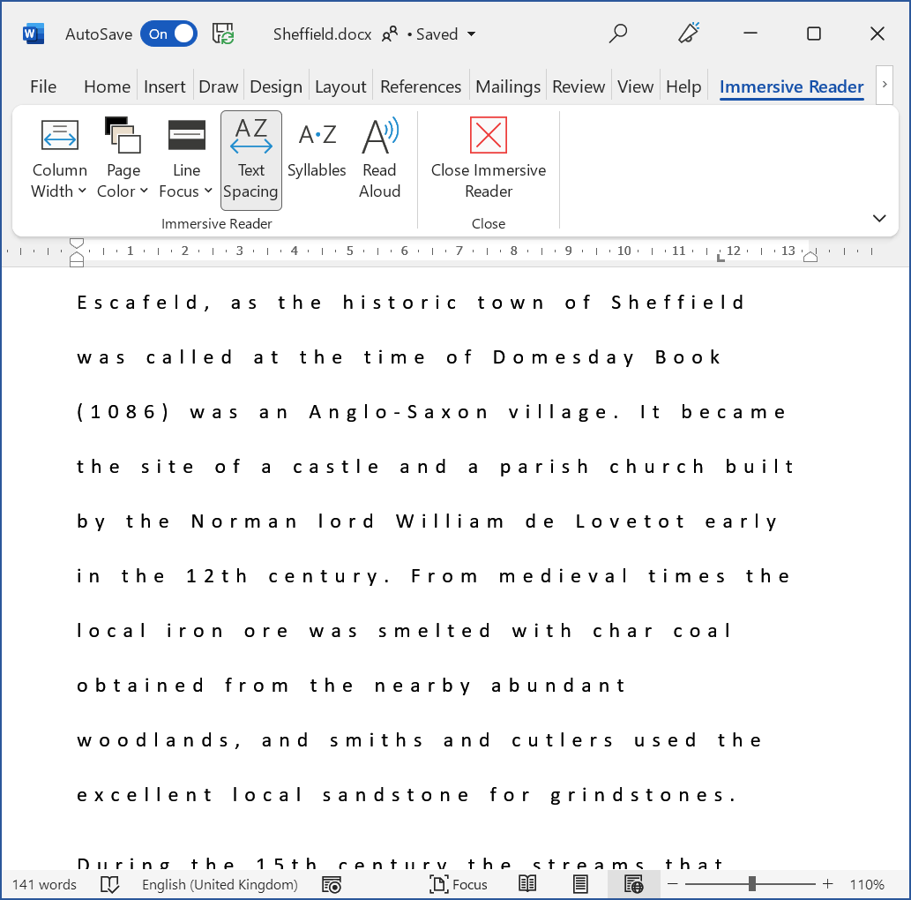This screenshot has width=911, height=900.
Task: Toggle the Text Spacing setting off
Action: click(250, 161)
